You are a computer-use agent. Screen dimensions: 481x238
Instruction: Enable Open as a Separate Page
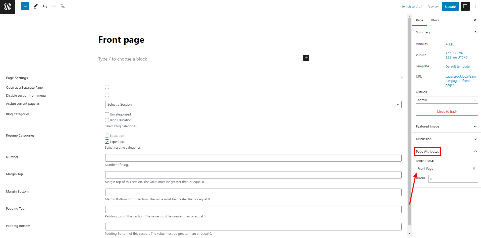tap(107, 87)
